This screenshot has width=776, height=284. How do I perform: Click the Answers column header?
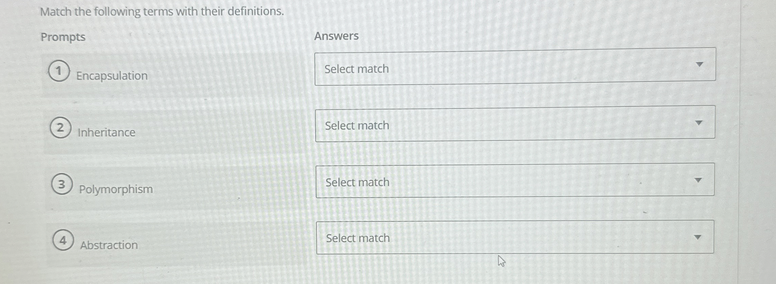[337, 35]
